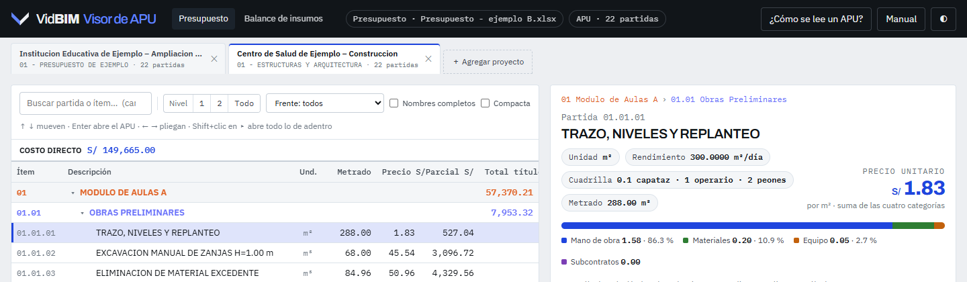Click the 4,329.56 parcial value
Screen dimensions: 967x282
453,273
